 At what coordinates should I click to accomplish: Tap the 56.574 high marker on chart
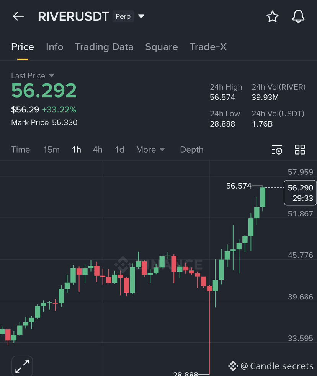239,186
